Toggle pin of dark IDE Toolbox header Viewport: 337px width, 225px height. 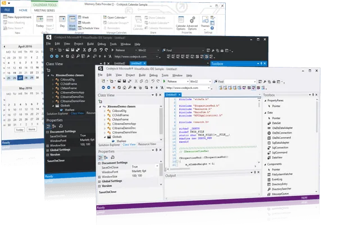(x=261, y=64)
